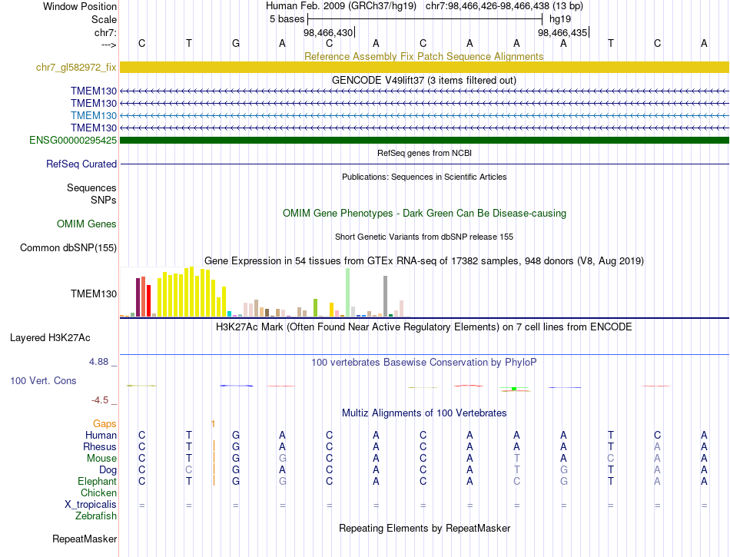
Task: Click the Elephant species label
Action: click(x=97, y=481)
